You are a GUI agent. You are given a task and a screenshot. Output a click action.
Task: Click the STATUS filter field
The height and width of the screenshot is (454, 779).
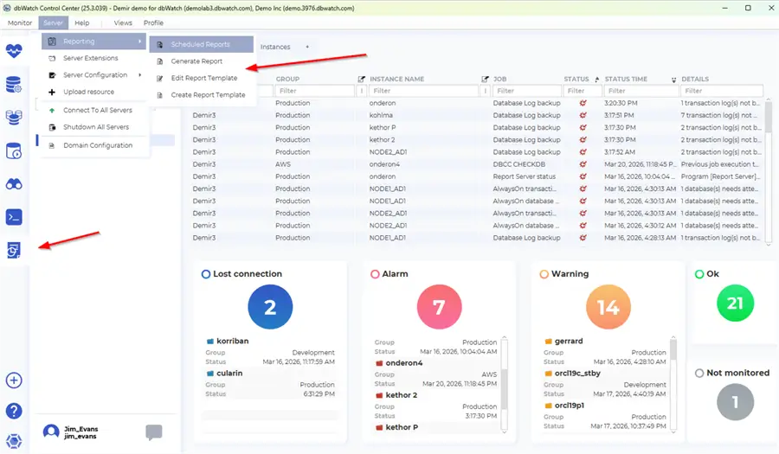[583, 91]
